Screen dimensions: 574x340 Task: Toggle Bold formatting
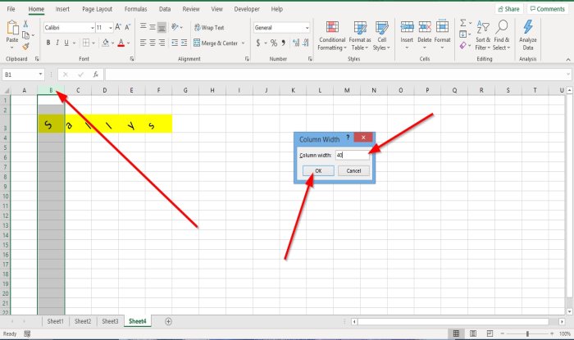click(x=48, y=43)
